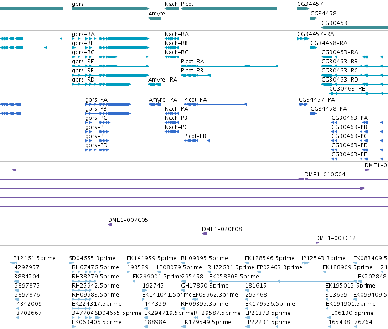Click the CG34458 gene label
The height and width of the screenshot is (329, 388).
click(323, 14)
